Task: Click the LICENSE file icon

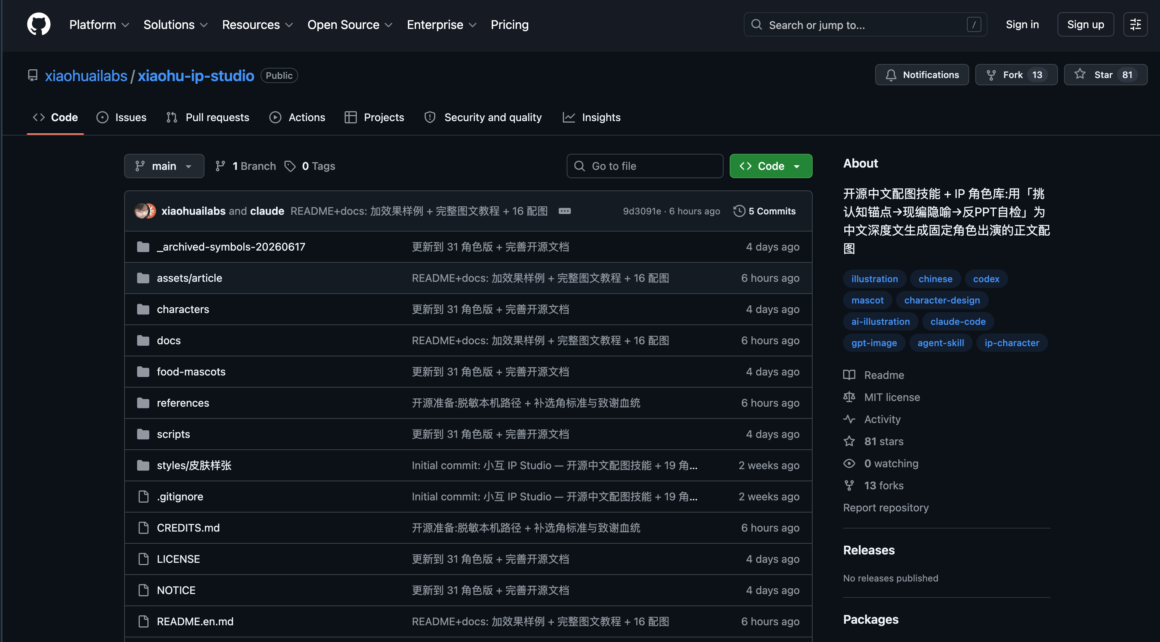Action: (143, 559)
